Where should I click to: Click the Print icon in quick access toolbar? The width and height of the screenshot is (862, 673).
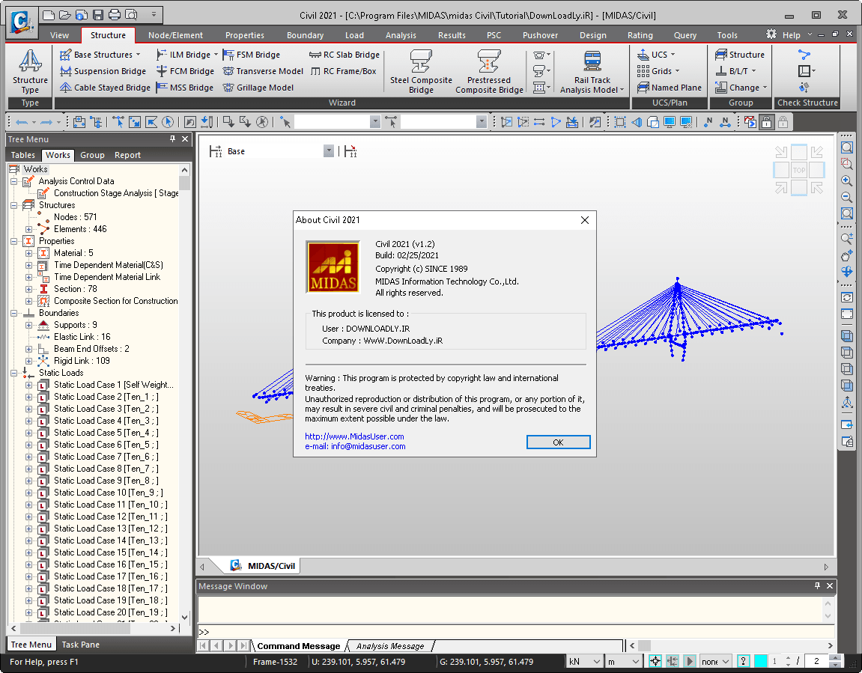click(x=115, y=15)
